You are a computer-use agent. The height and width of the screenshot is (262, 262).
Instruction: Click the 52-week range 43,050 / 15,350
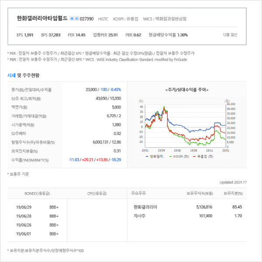108,98
